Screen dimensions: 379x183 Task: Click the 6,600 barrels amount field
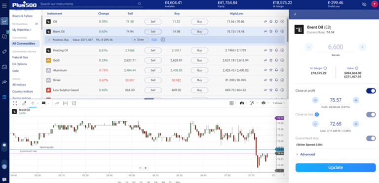pos(336,47)
